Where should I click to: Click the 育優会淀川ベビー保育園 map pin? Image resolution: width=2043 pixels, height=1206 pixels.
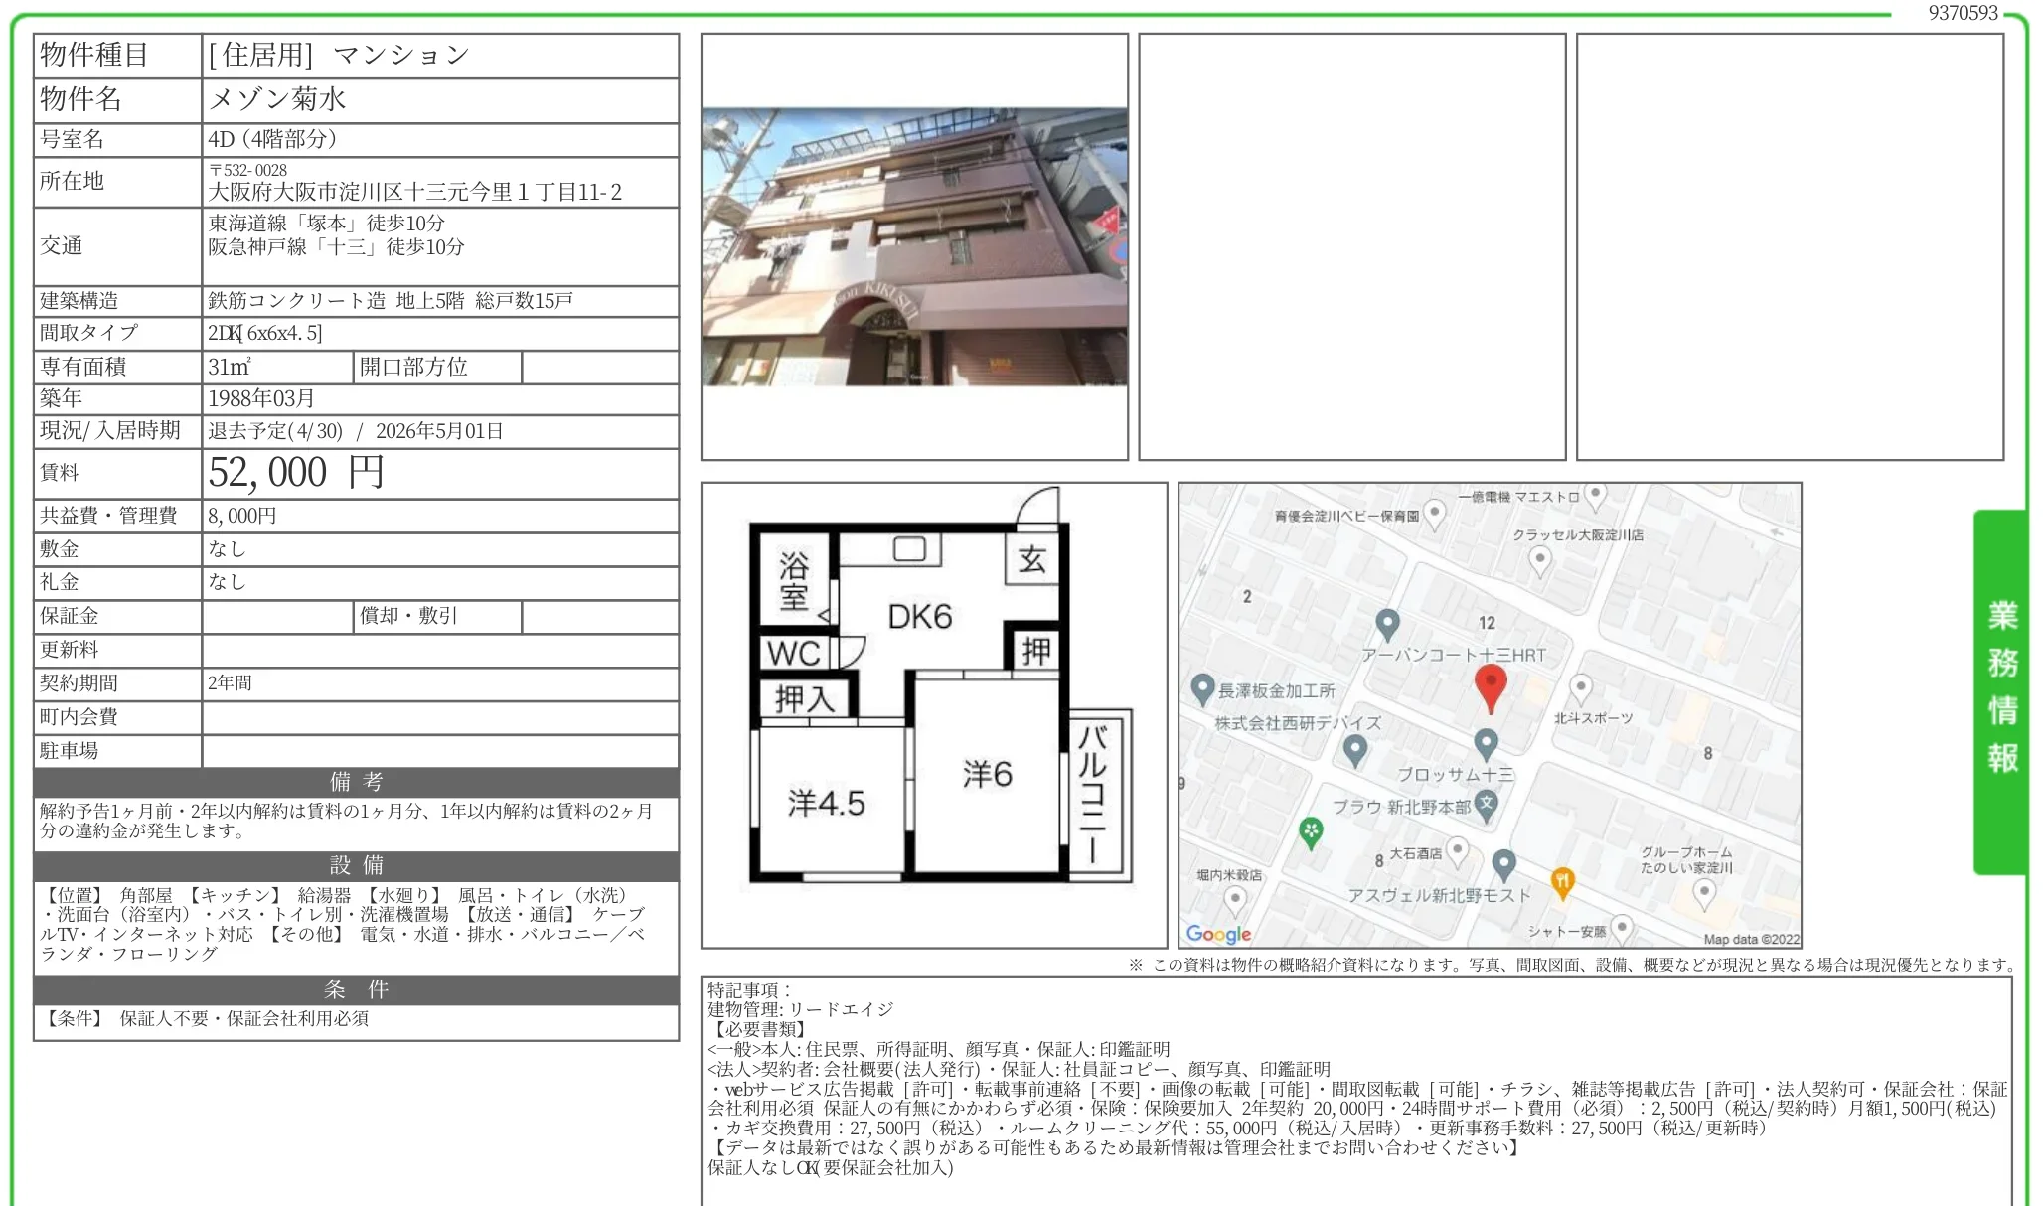tap(1434, 514)
